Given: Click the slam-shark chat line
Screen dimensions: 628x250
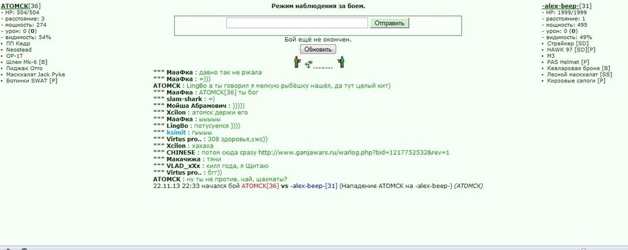Looking at the screenshot, I should click(184, 99).
